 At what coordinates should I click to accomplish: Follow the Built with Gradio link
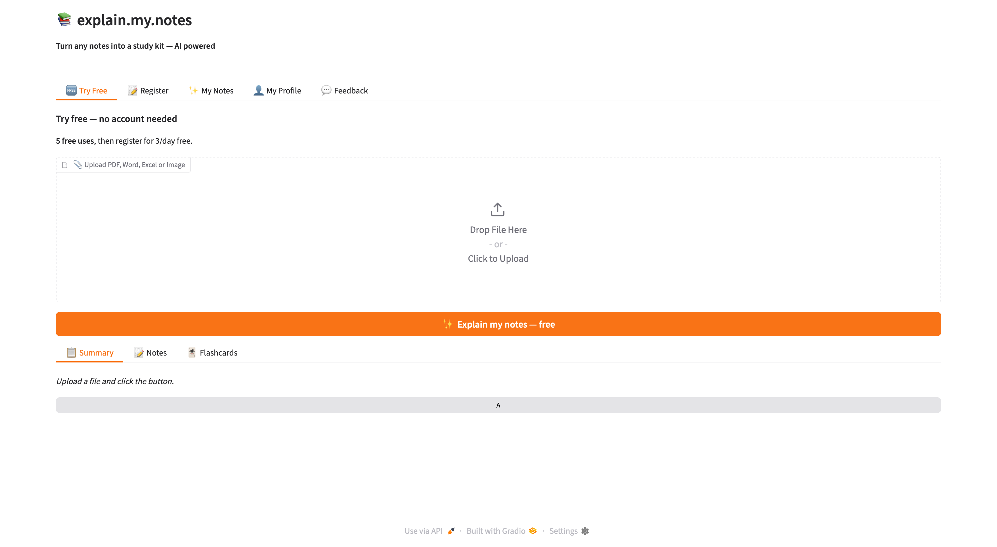click(502, 531)
